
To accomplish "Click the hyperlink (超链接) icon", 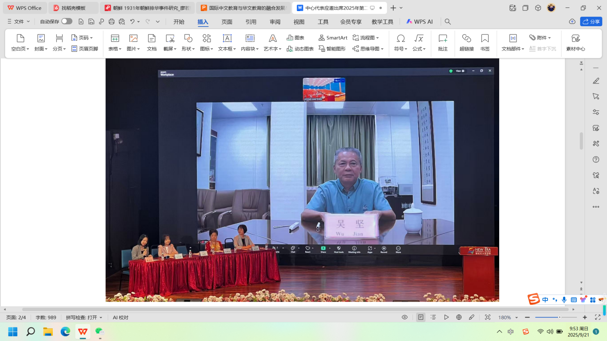I will click(466, 42).
